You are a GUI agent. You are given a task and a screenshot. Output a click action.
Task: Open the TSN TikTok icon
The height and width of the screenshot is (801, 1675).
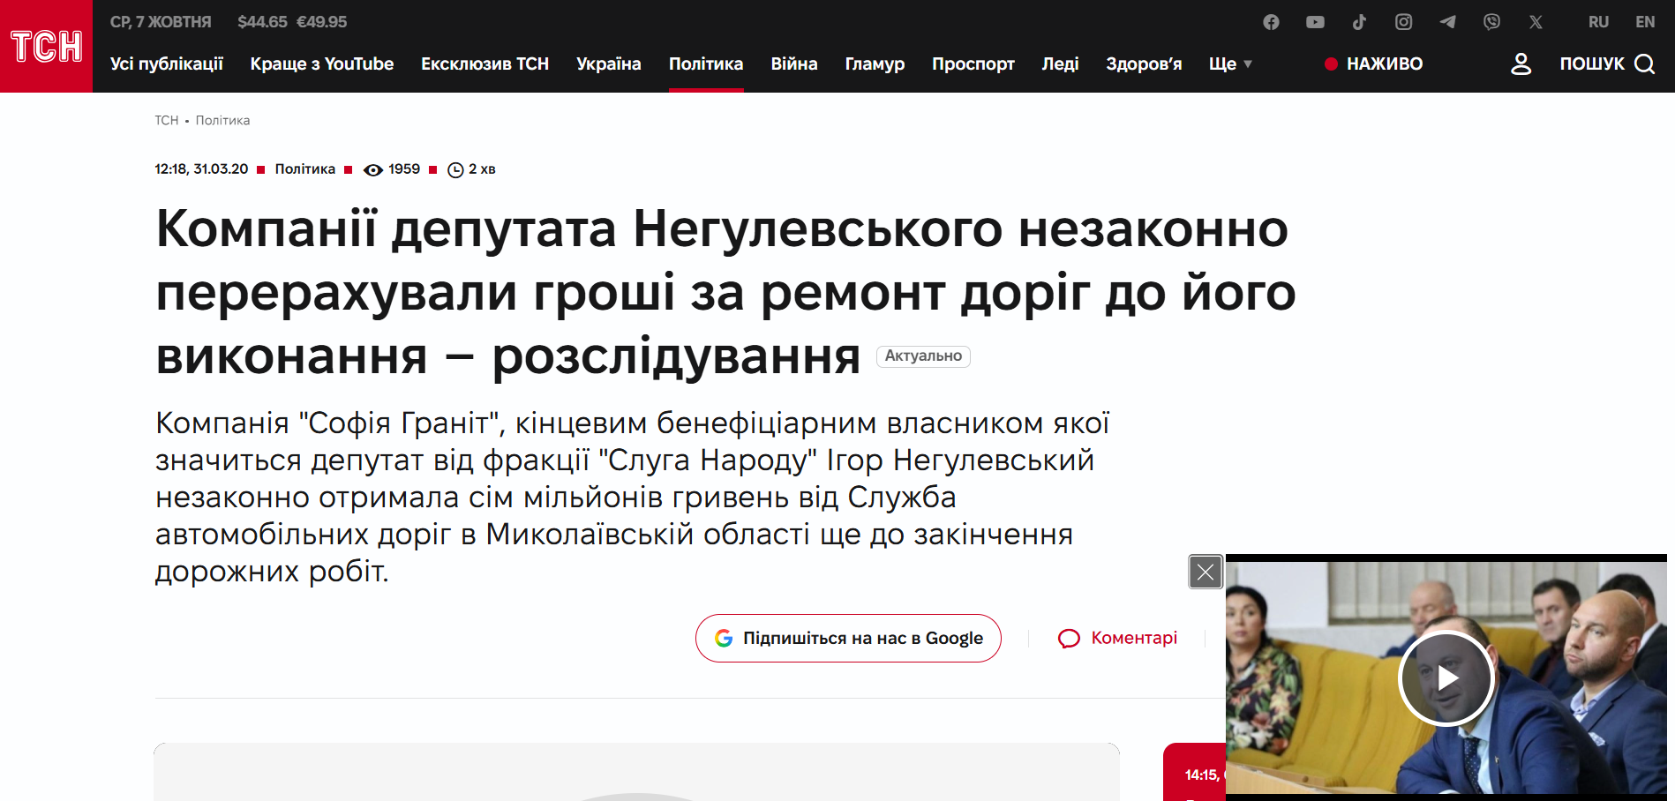1359,22
